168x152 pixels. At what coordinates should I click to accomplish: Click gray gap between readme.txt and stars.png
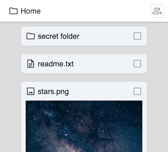84,77
